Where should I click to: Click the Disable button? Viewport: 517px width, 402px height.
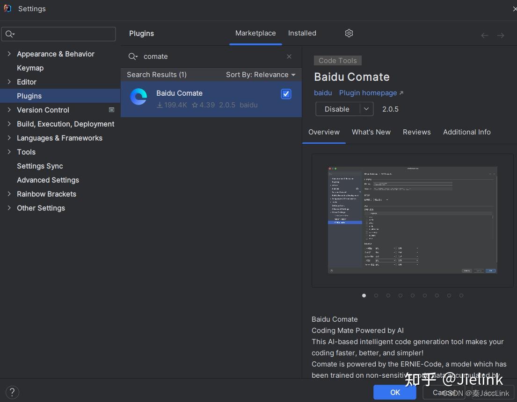click(x=337, y=109)
